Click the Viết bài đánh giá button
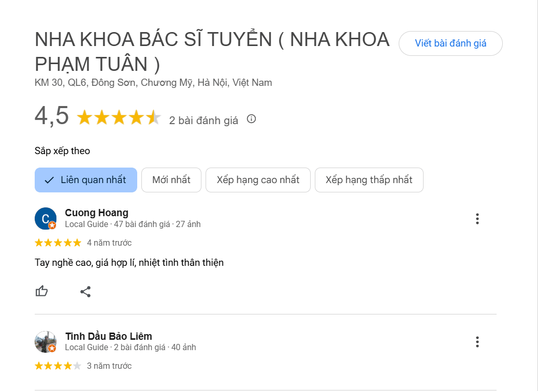 click(450, 43)
